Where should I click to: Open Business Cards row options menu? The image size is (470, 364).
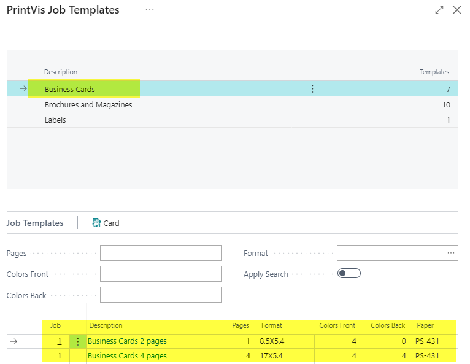coord(312,89)
